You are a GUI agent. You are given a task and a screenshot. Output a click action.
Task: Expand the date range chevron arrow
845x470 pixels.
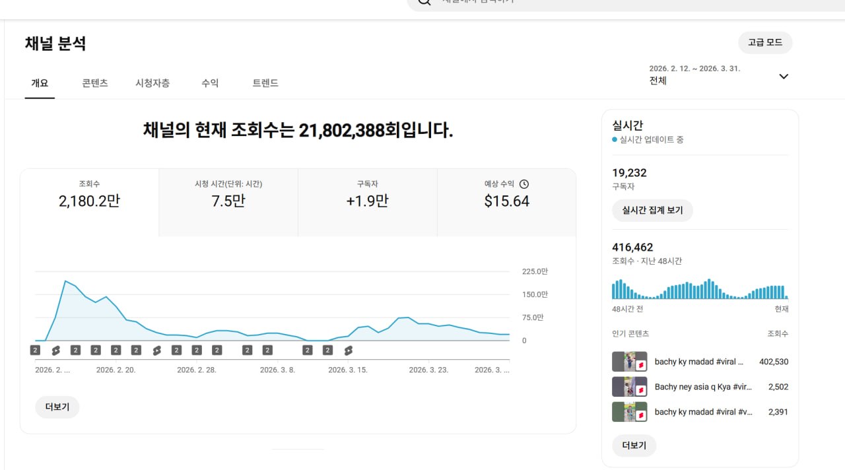[784, 76]
